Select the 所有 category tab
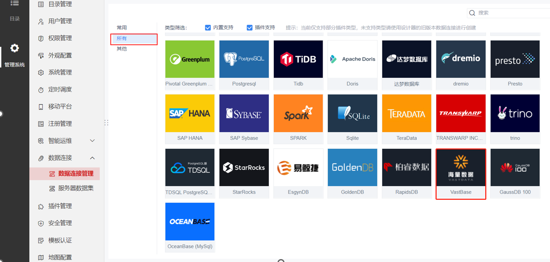 [x=134, y=39]
